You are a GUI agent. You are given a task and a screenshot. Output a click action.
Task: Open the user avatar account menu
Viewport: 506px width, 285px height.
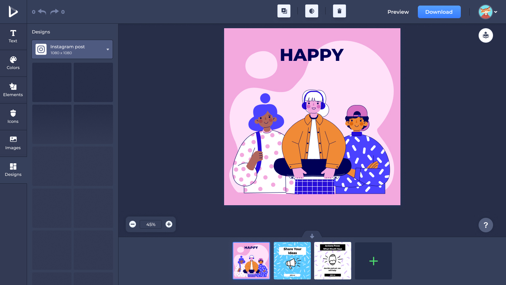487,12
